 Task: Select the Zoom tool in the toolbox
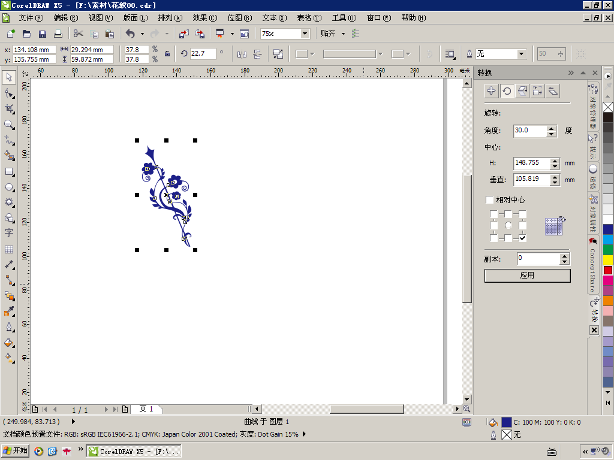9,125
